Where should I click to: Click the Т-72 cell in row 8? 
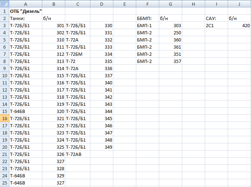click(78, 61)
